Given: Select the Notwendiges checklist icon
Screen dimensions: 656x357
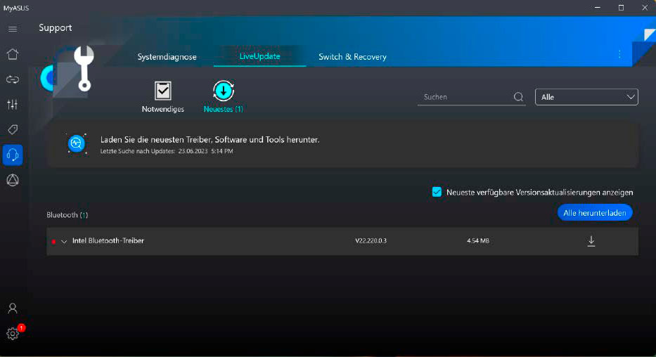Looking at the screenshot, I should point(162,91).
